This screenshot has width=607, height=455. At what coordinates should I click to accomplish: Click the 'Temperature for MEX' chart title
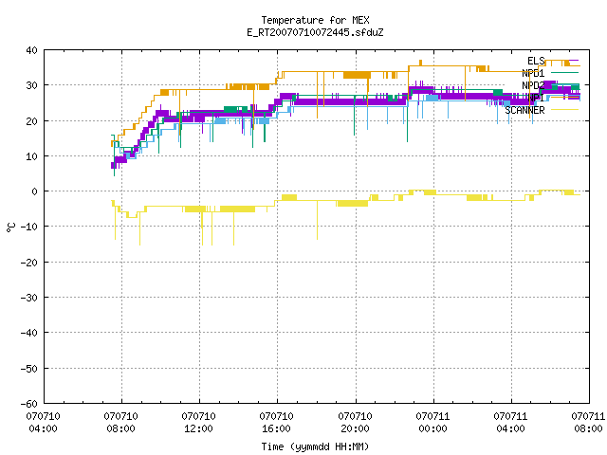315,20
